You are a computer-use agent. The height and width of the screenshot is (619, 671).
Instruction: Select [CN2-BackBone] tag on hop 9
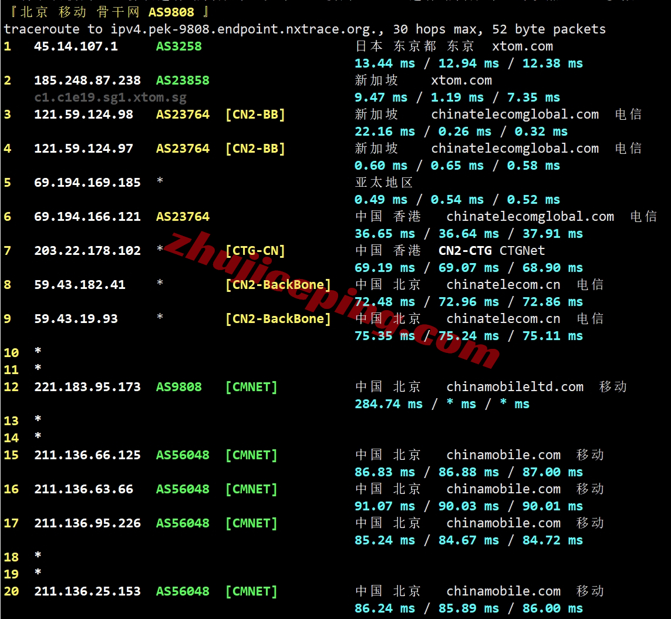278,319
